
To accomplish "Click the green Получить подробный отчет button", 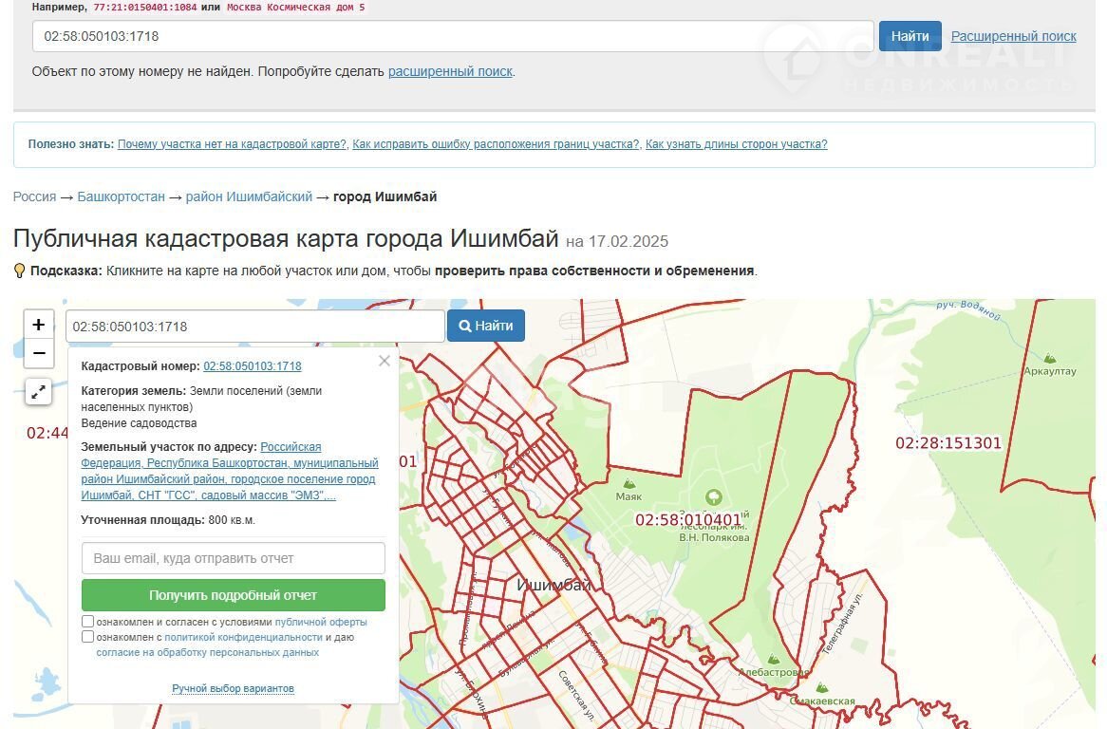I will (x=233, y=595).
